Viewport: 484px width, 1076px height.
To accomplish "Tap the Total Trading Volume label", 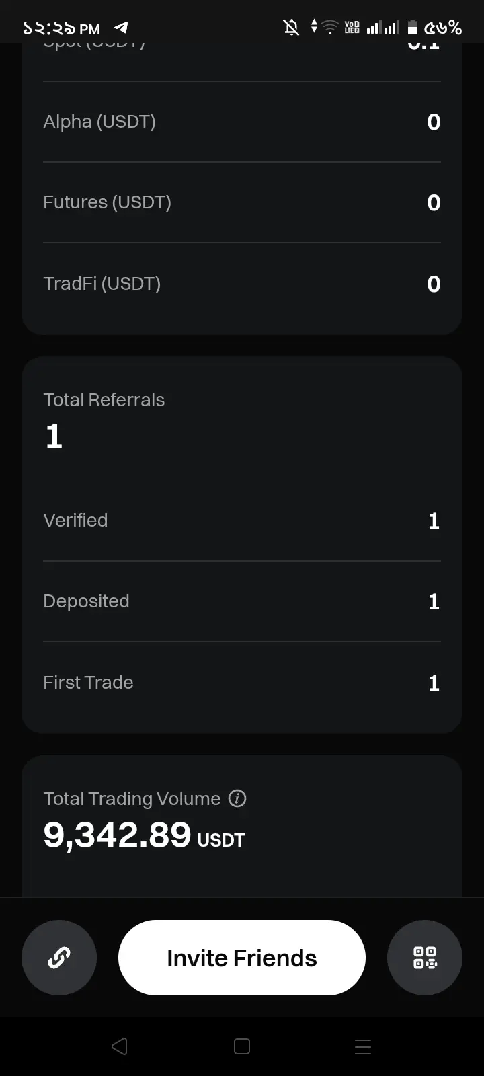I will pyautogui.click(x=132, y=798).
